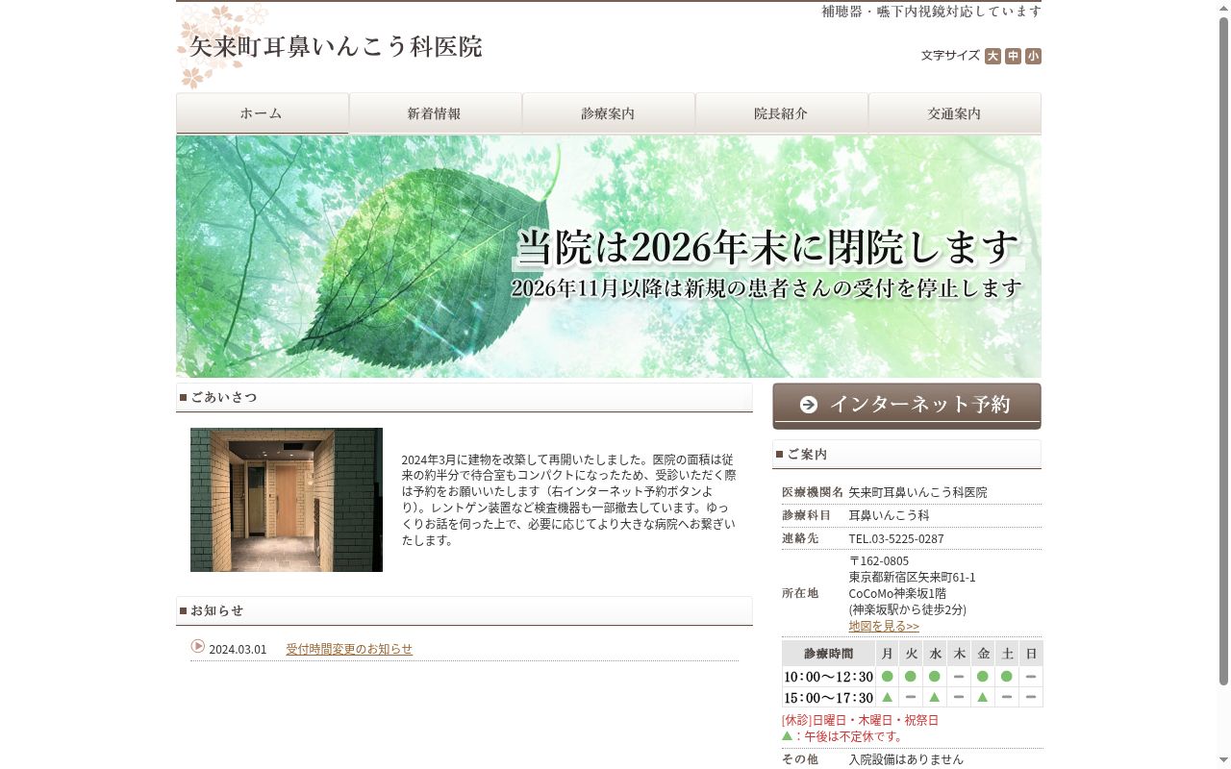Click the インターネット予約 reservation button
The width and height of the screenshot is (1231, 769).
[907, 406]
